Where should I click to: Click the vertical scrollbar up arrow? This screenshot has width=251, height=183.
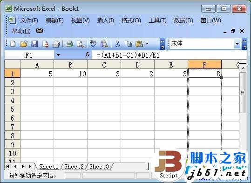point(243,68)
